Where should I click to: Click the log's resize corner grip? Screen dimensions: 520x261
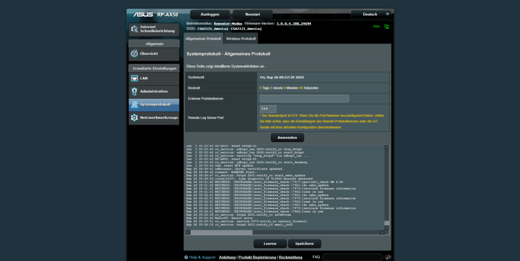(x=386, y=233)
